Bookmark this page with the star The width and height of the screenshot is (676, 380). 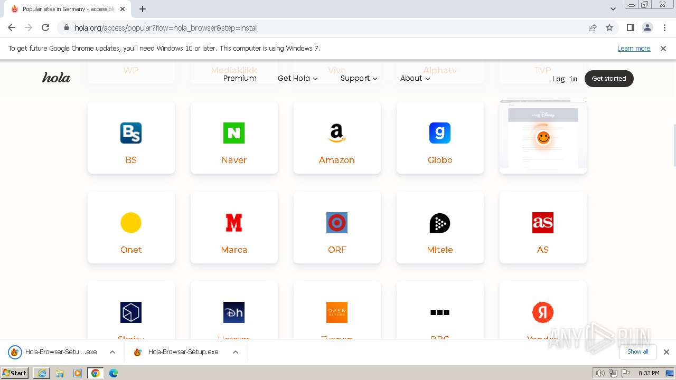coord(609,27)
